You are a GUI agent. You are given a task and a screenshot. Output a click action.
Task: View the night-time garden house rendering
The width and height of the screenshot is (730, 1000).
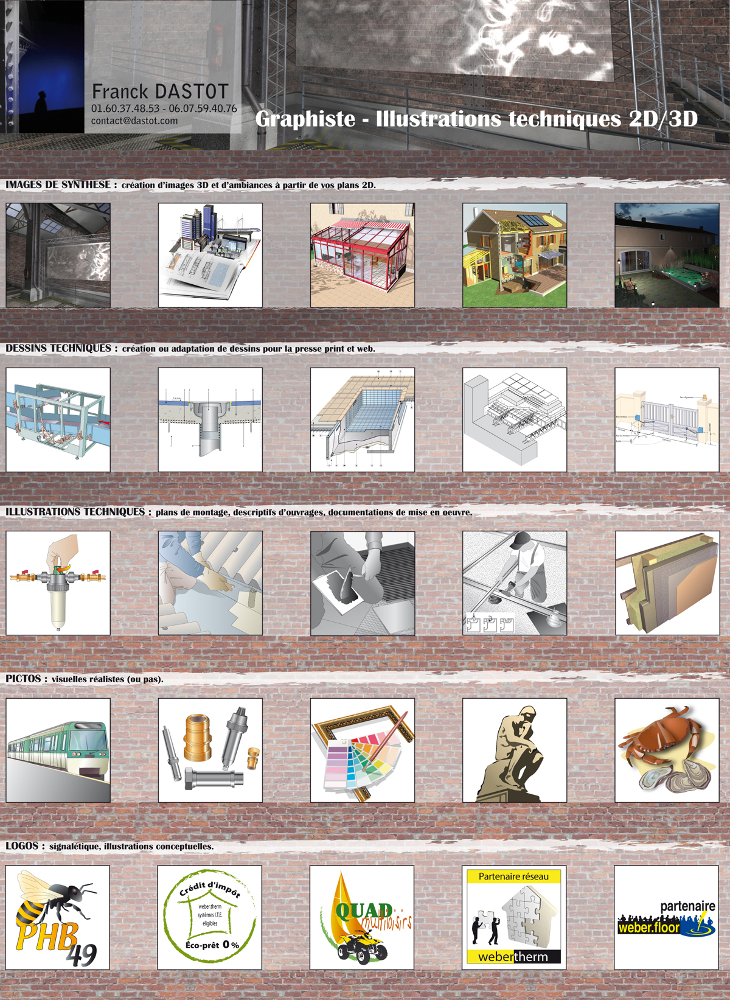click(x=667, y=255)
